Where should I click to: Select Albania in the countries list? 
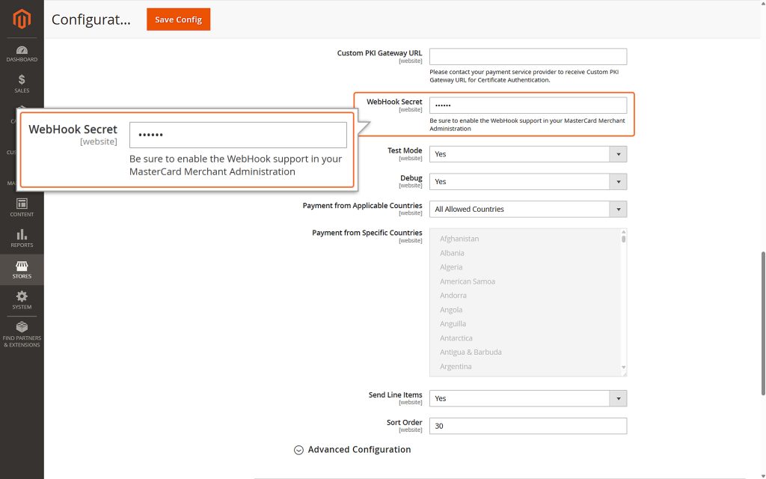pos(452,253)
